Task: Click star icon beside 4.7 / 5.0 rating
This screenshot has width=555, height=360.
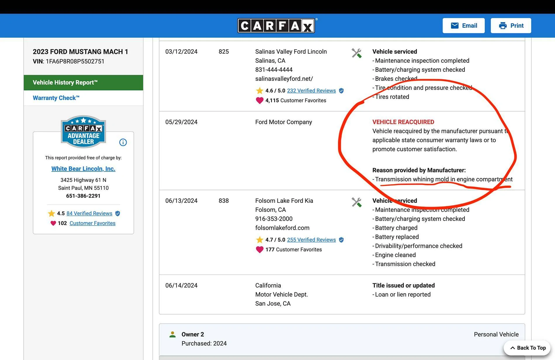Action: click(x=259, y=240)
